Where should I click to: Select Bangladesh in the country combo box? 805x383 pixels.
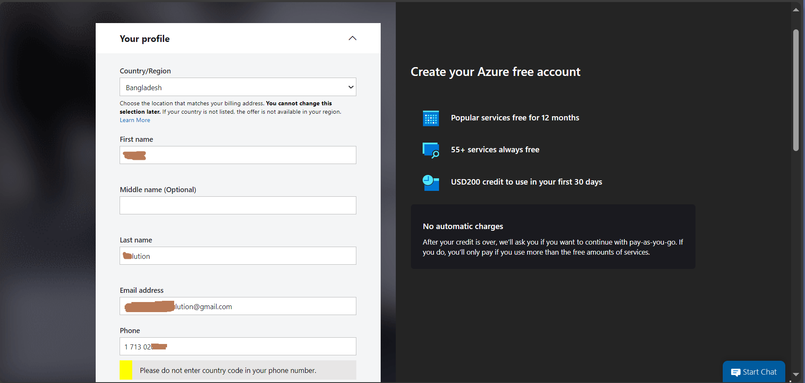coord(238,87)
